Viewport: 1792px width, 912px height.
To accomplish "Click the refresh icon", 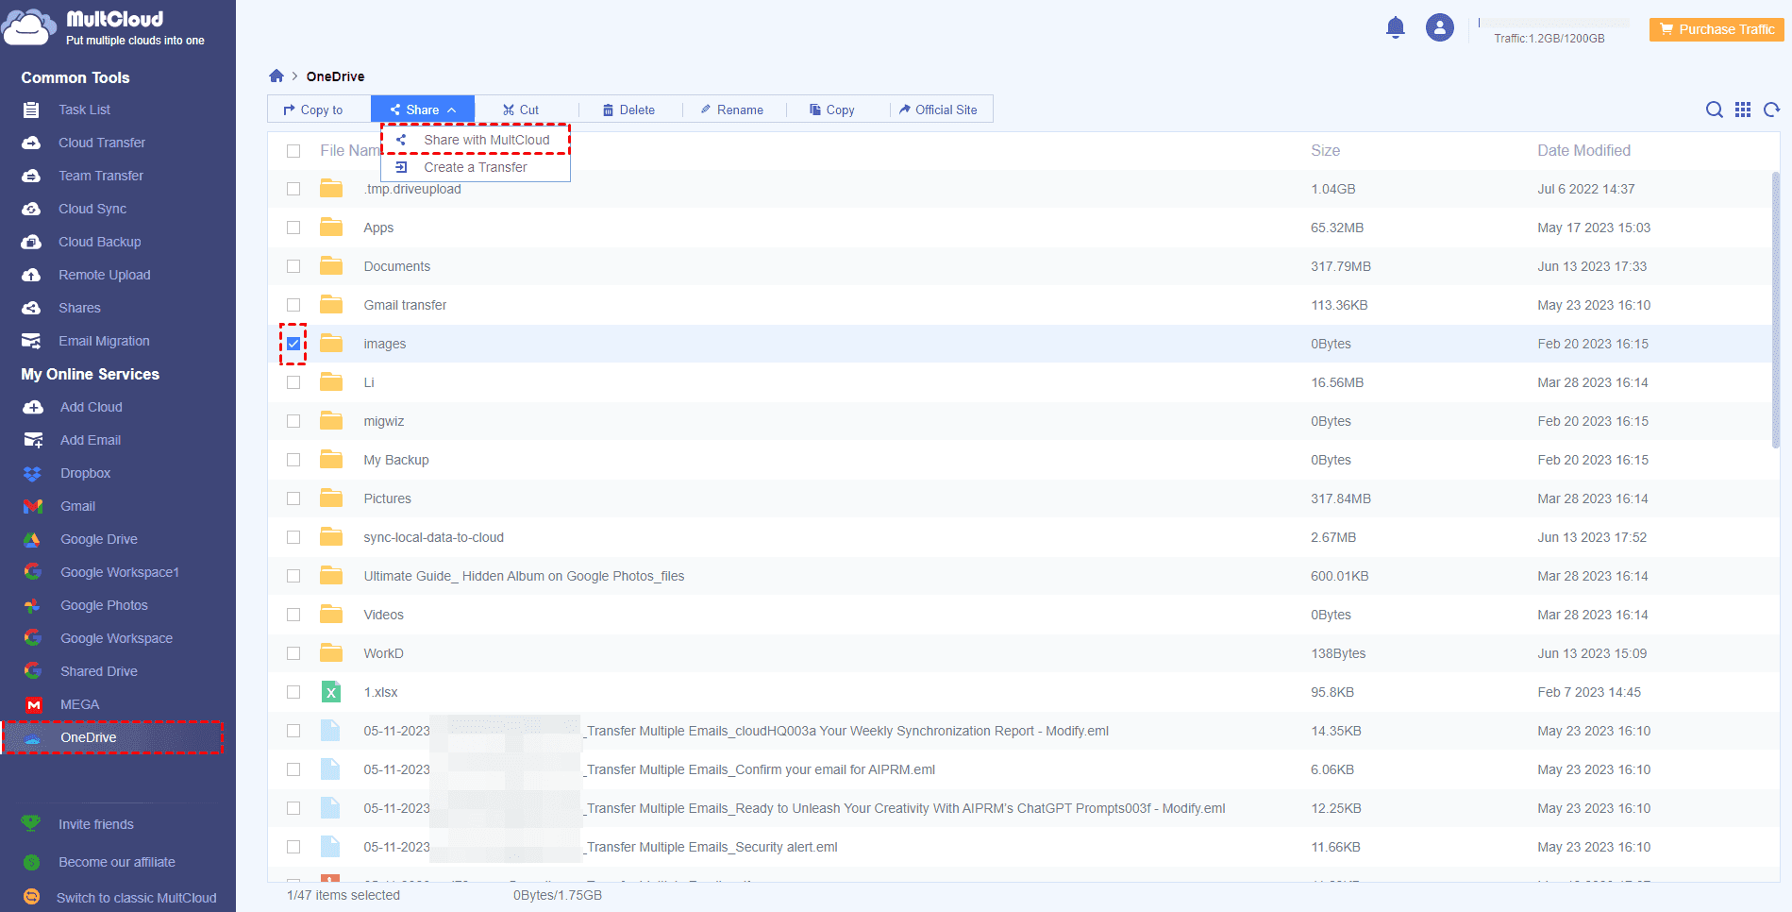I will click(1771, 110).
